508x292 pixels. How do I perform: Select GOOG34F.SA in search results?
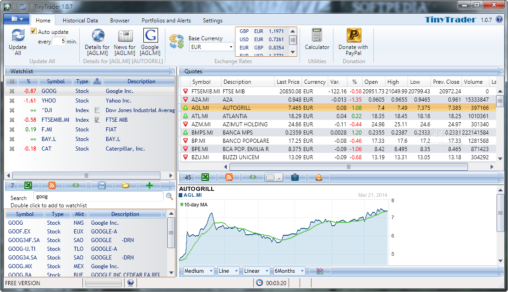86,240
